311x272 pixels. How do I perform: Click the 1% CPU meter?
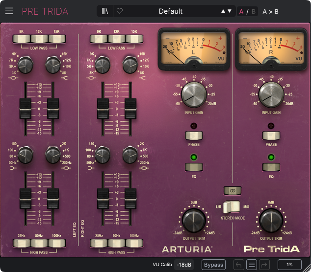point(289,265)
